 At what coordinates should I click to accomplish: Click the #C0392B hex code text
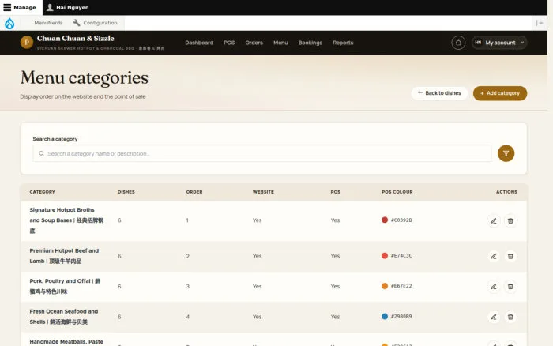(401, 220)
